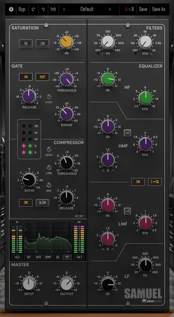Click the HF green kHz frequency knob
Image resolution: width=174 pixels, height=317 pixels.
145,98
